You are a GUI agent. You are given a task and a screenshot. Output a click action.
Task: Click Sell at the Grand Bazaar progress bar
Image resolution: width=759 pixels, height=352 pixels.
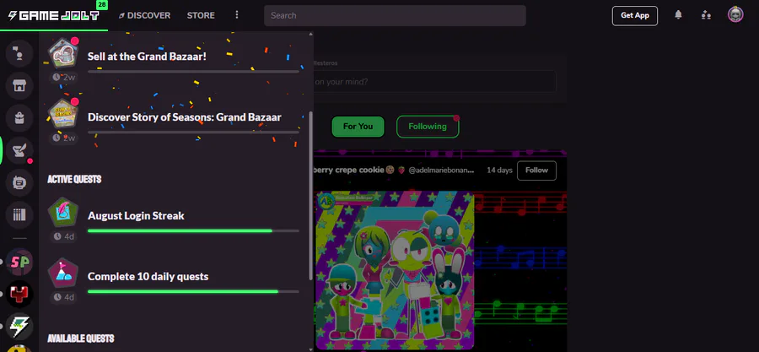[193, 72]
